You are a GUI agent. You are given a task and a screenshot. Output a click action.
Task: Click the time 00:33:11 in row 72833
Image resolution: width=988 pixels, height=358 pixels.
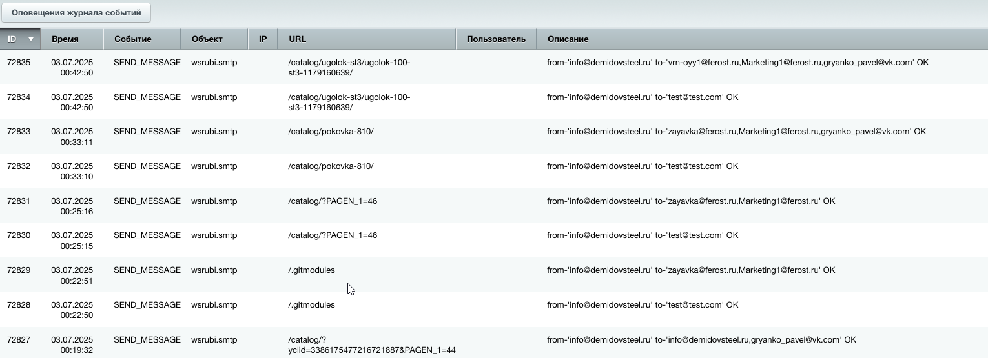[77, 142]
